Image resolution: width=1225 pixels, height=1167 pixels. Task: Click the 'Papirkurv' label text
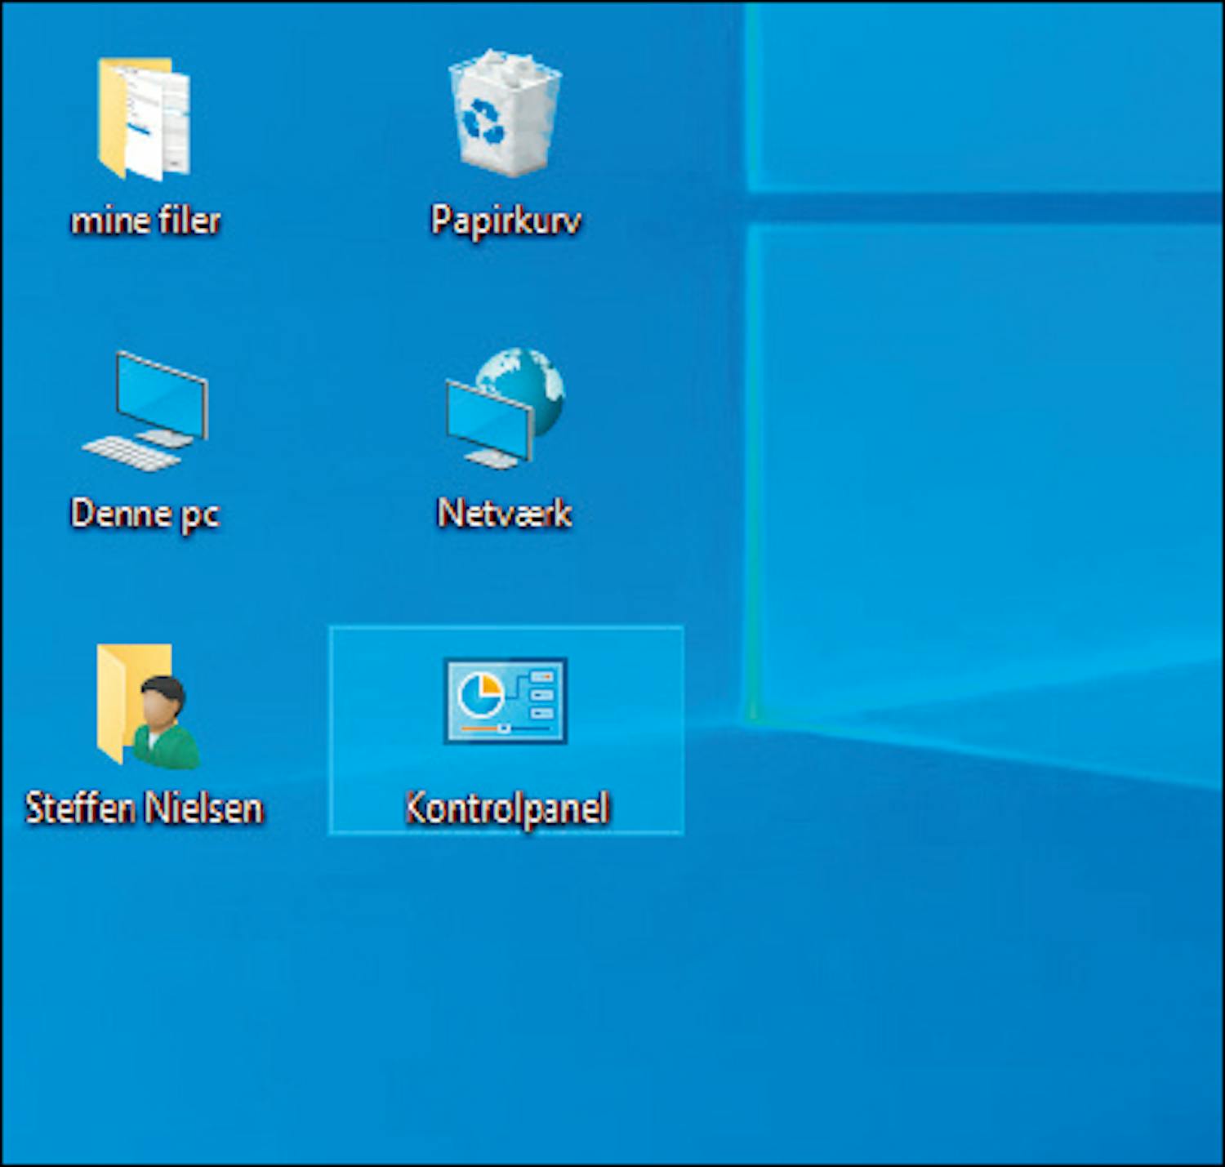click(506, 220)
